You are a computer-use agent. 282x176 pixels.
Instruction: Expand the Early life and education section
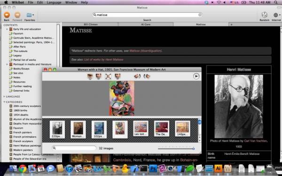coord(7,29)
